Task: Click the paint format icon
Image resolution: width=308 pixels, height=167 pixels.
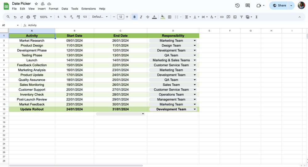Action: pyautogui.click(x=34, y=17)
